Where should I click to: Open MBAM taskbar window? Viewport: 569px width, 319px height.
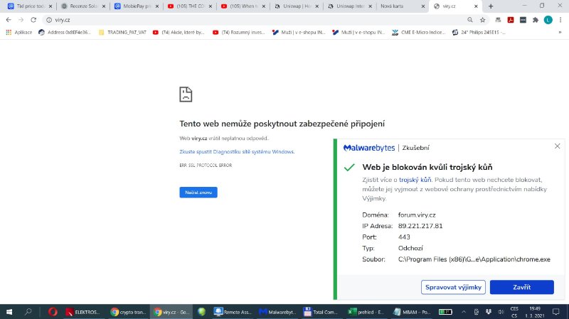(412, 312)
